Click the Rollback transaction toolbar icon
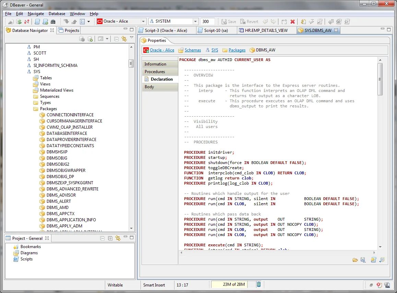Viewport: 397px width, 293px height. (74, 22)
